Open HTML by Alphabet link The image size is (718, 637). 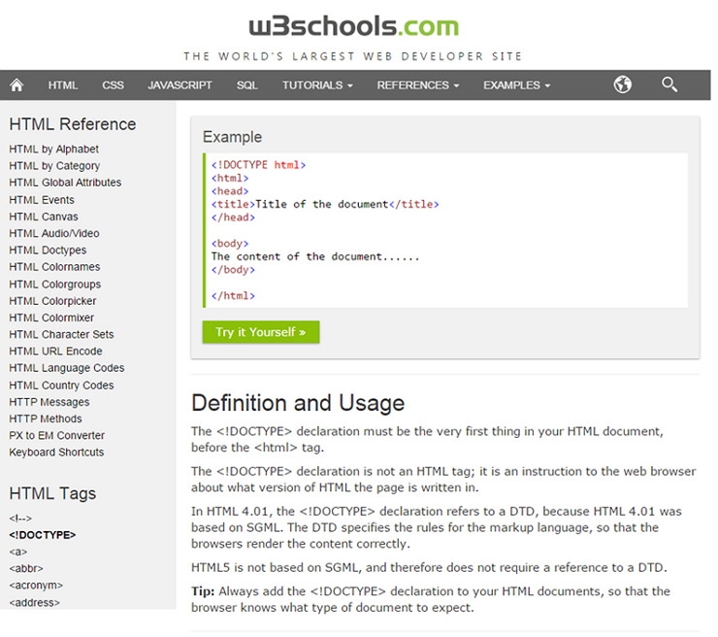pyautogui.click(x=53, y=150)
